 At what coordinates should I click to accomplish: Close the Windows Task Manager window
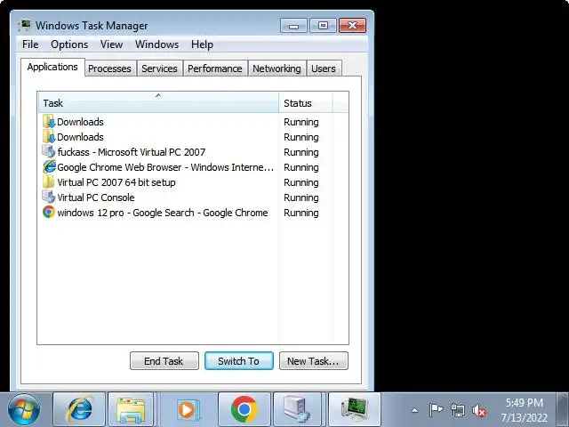click(352, 26)
